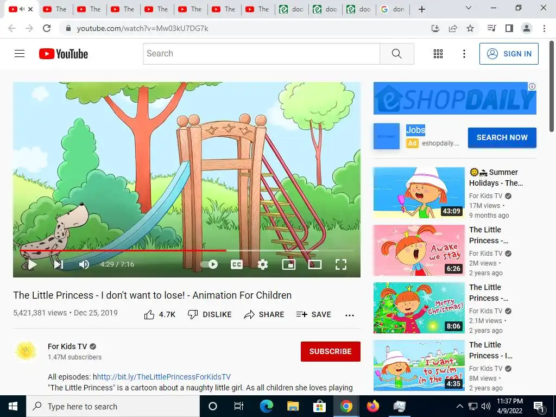Screen dimensions: 556x417
Task: Open the For Kids TV channel name under the video
Action: pos(67,346)
